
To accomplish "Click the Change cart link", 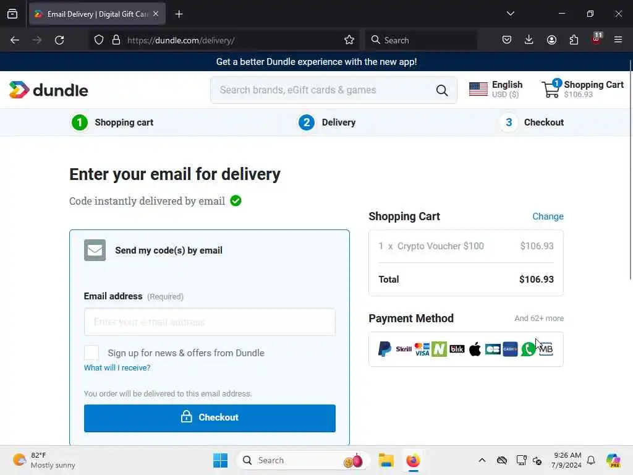I will coord(548,216).
